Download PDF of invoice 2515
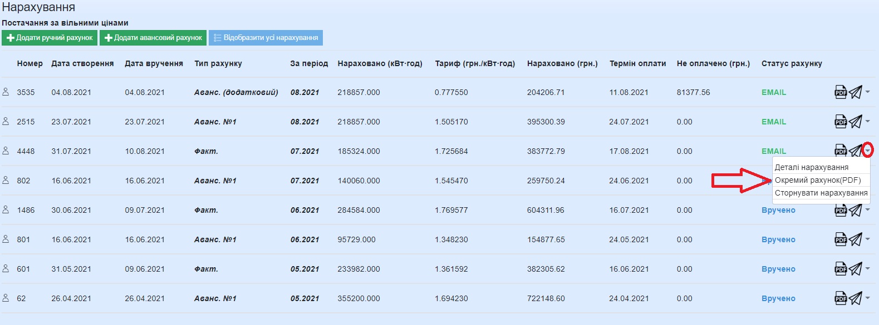The height and width of the screenshot is (325, 879). 840,122
